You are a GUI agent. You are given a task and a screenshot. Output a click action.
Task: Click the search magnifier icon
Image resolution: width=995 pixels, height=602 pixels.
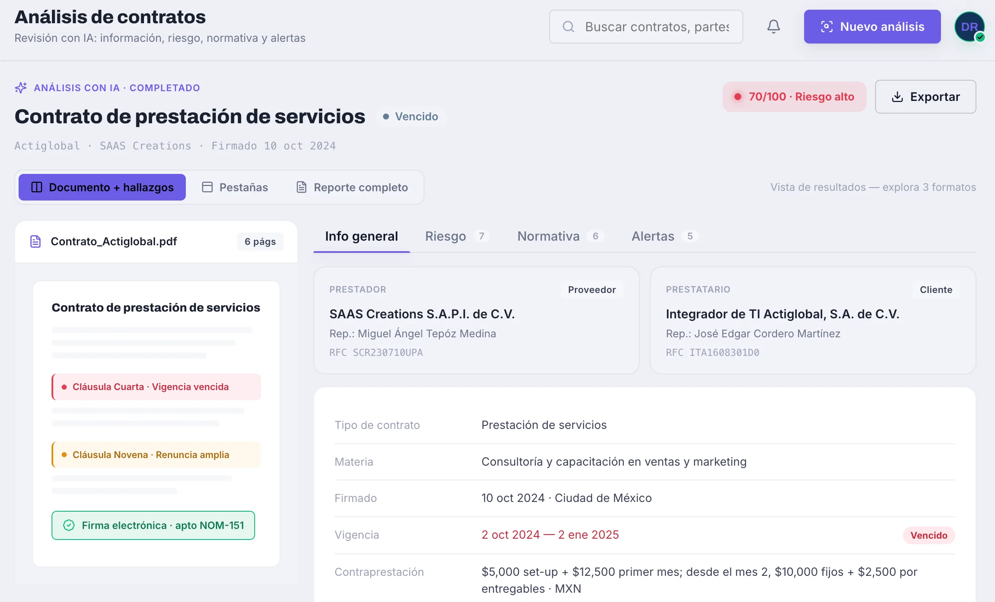[568, 27]
